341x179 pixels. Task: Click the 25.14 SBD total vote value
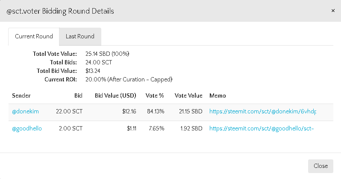(x=107, y=54)
